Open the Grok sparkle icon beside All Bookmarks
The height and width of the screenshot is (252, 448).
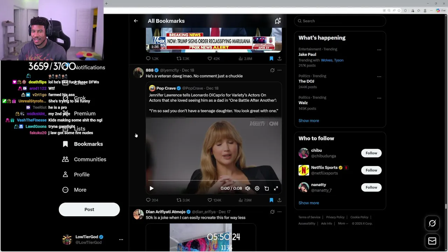click(x=278, y=21)
